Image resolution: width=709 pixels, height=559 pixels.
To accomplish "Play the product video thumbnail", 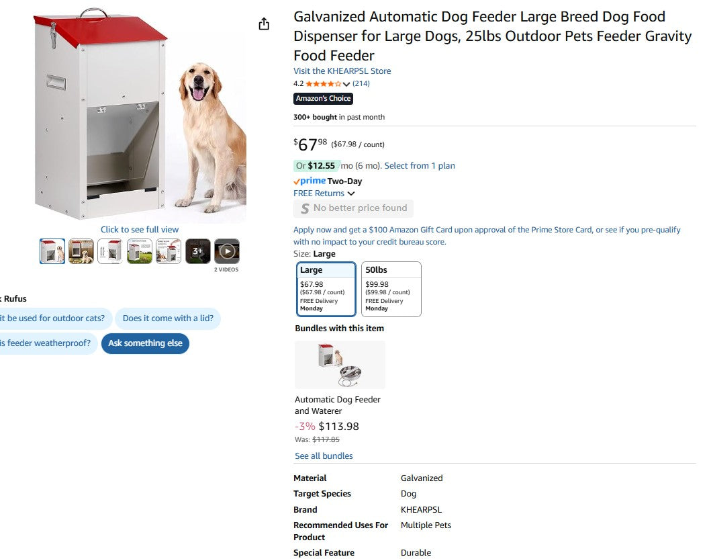I will pos(227,251).
